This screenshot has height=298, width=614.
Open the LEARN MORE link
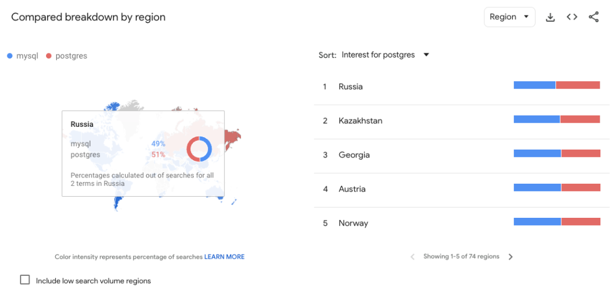[225, 257]
